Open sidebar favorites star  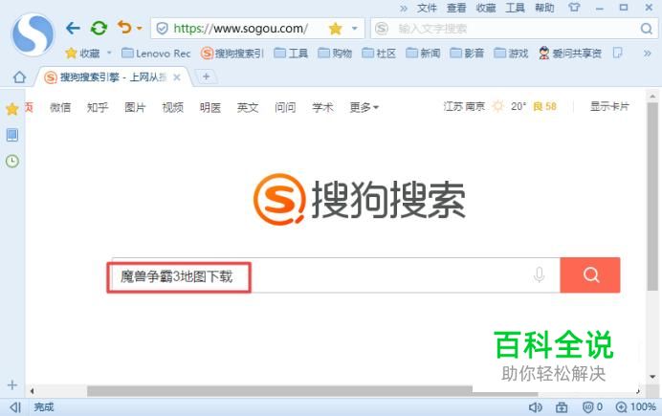coord(12,109)
